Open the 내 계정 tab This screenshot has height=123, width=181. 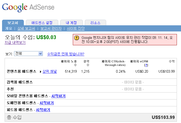point(72,23)
